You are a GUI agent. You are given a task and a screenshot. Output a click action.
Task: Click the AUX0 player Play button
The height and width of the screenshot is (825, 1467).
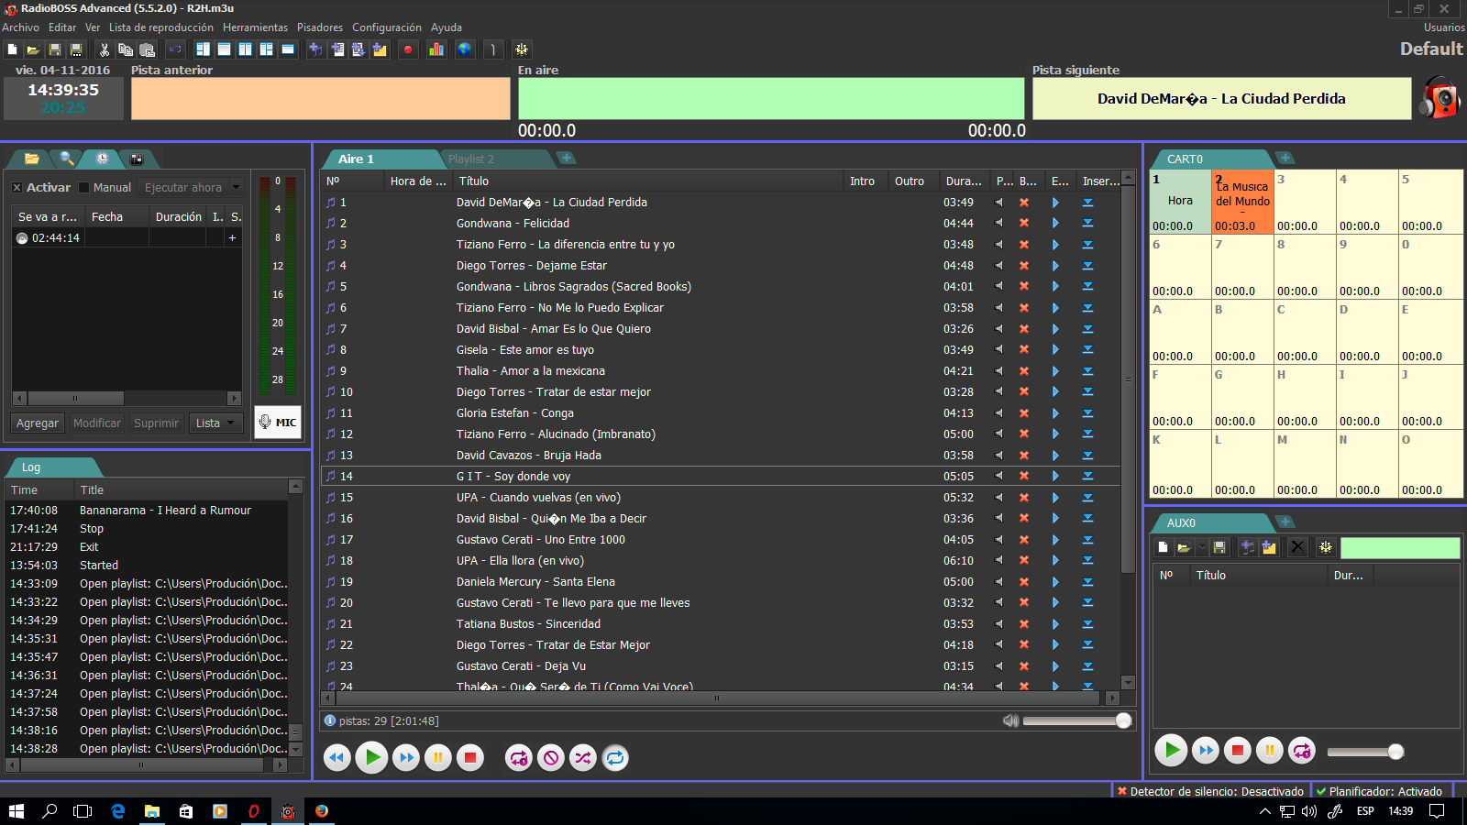(1171, 751)
